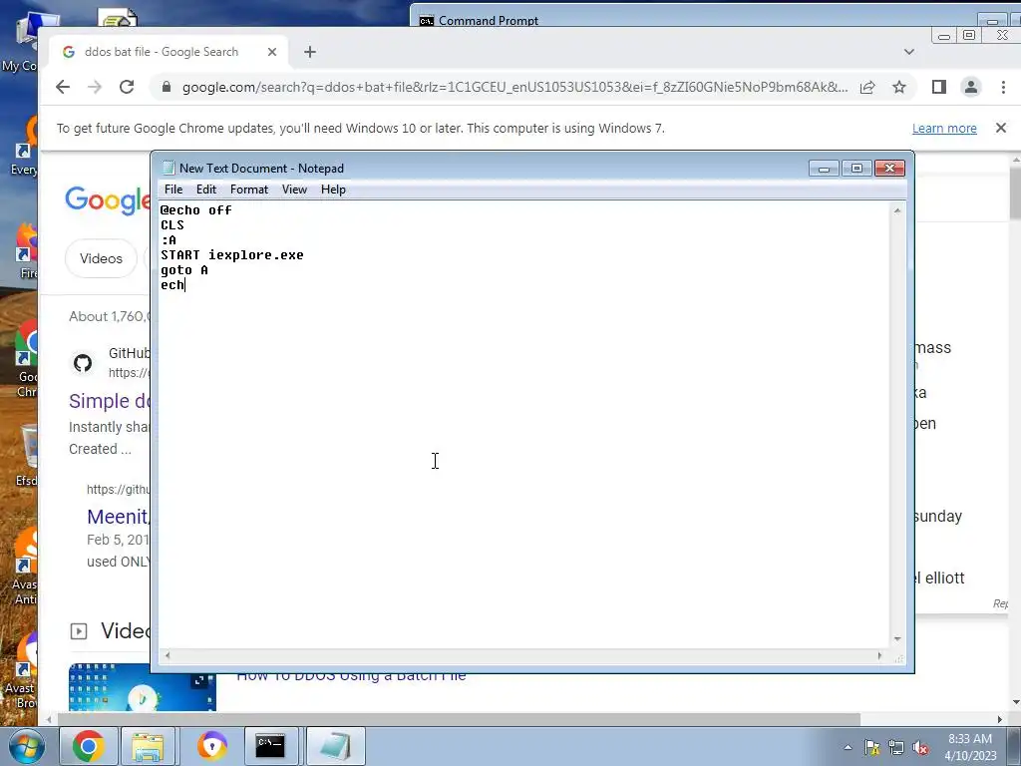Expand the Chrome tab search dropdown
This screenshot has height=766, width=1021.
point(909,52)
